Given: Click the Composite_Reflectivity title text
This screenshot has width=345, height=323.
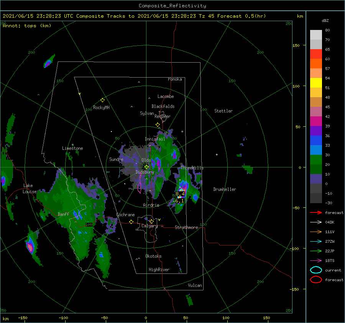Looking at the screenshot, I should point(172,6).
